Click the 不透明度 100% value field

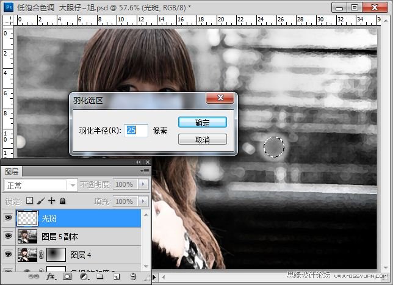tap(125, 184)
